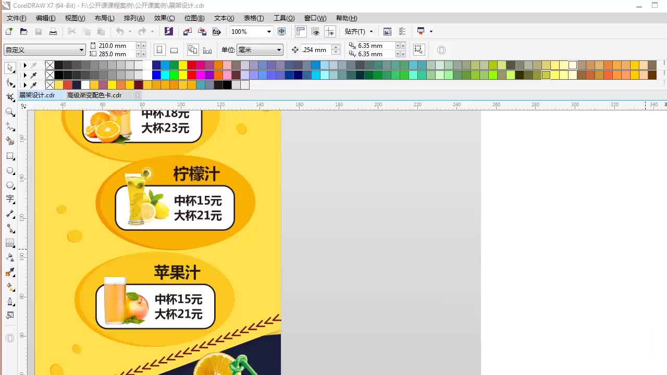Open the 工具(O) menu
The height and width of the screenshot is (375, 667).
tap(284, 18)
